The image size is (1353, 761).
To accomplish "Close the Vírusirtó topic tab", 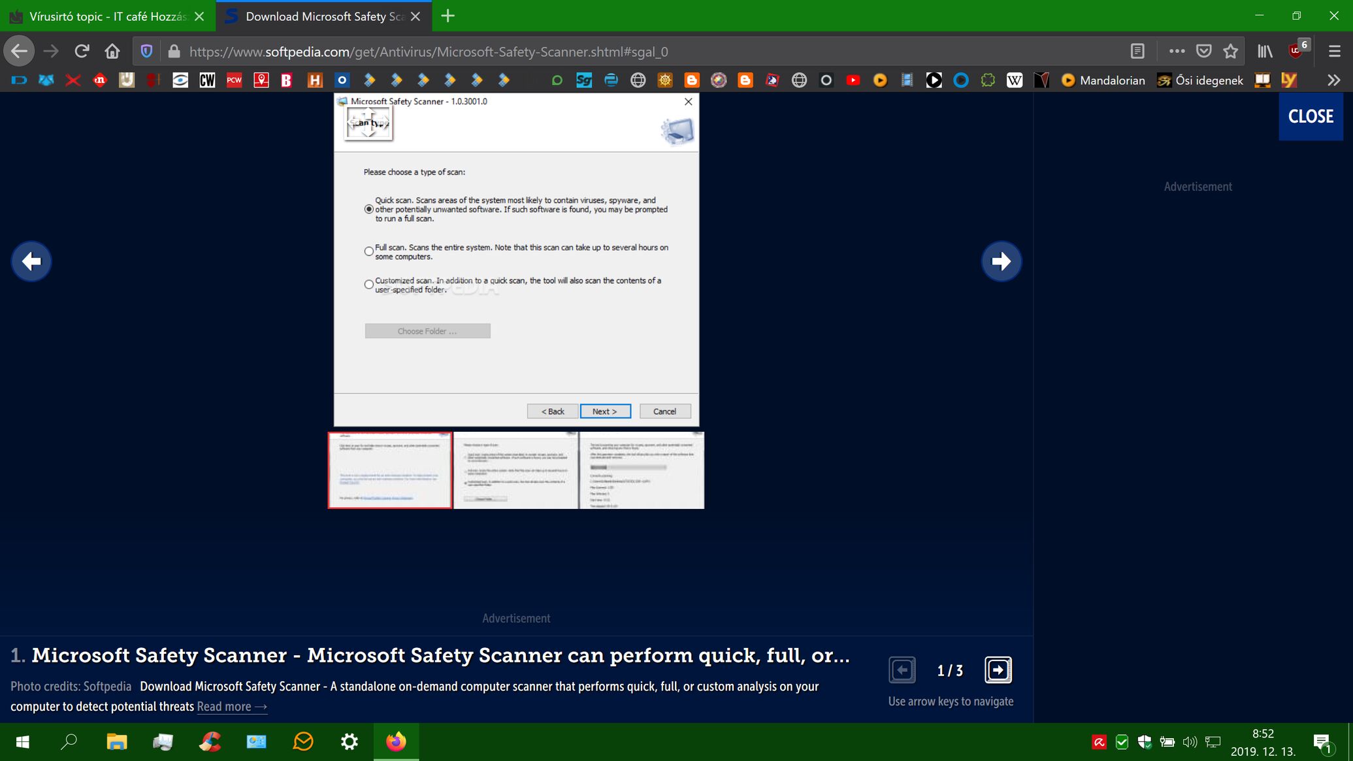I will (199, 16).
